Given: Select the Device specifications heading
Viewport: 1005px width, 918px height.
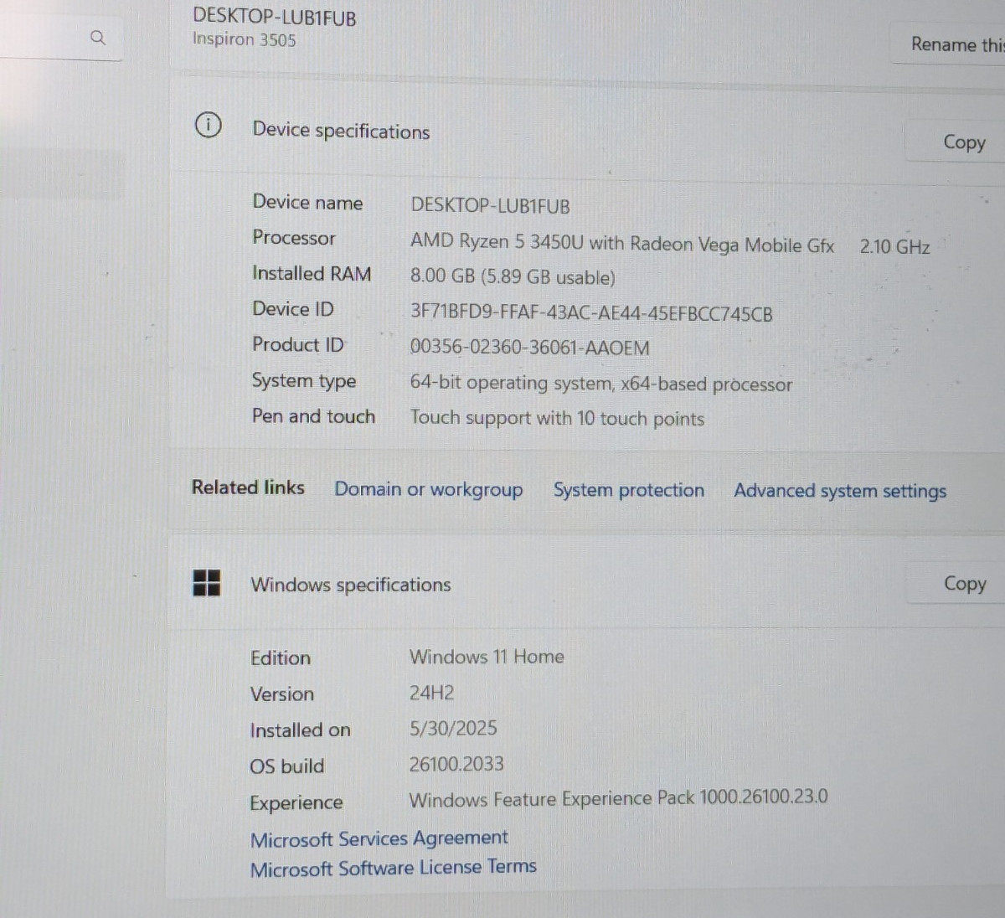Looking at the screenshot, I should tap(341, 131).
